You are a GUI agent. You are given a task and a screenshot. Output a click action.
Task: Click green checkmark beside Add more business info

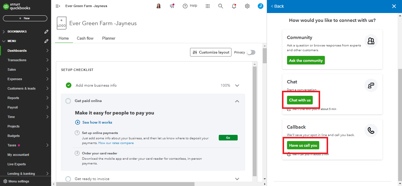point(69,85)
